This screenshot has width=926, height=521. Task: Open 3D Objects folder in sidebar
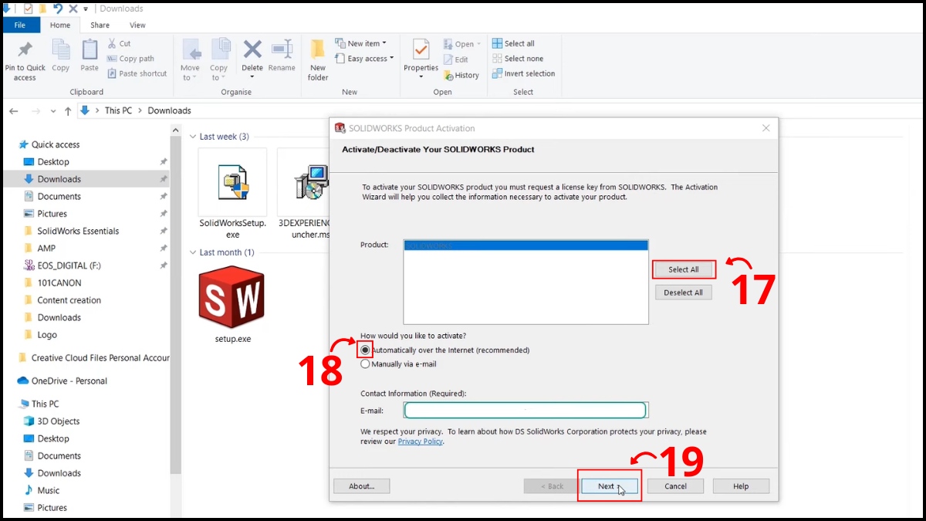[x=52, y=421]
